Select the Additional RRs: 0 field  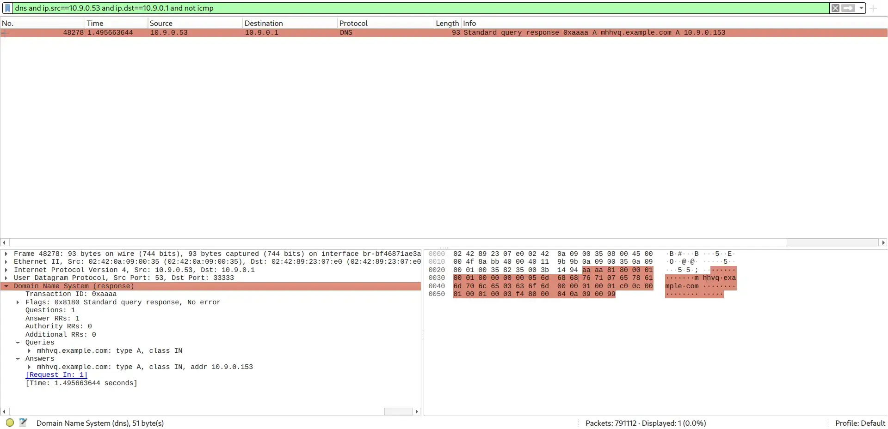click(61, 335)
